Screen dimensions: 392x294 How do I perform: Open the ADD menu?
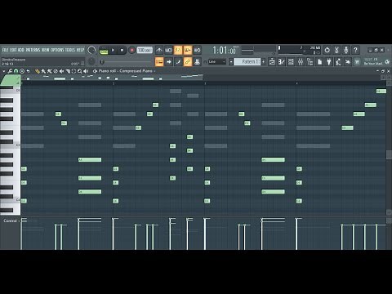coord(21,50)
